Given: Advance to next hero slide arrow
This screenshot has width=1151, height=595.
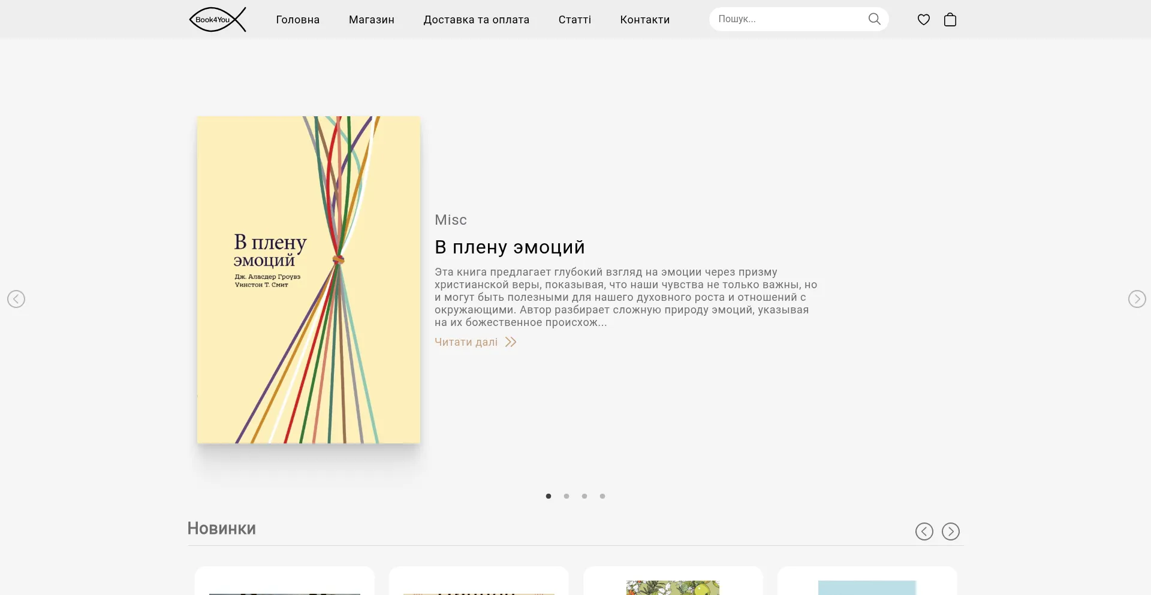Looking at the screenshot, I should [x=1137, y=299].
